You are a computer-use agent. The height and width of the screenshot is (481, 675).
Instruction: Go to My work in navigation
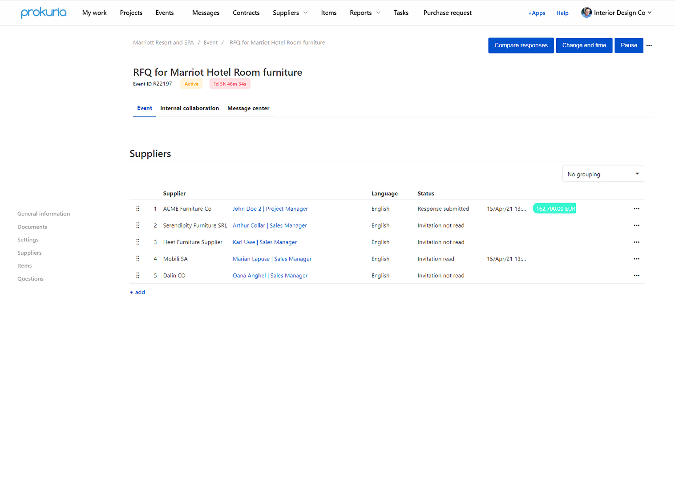coord(94,12)
